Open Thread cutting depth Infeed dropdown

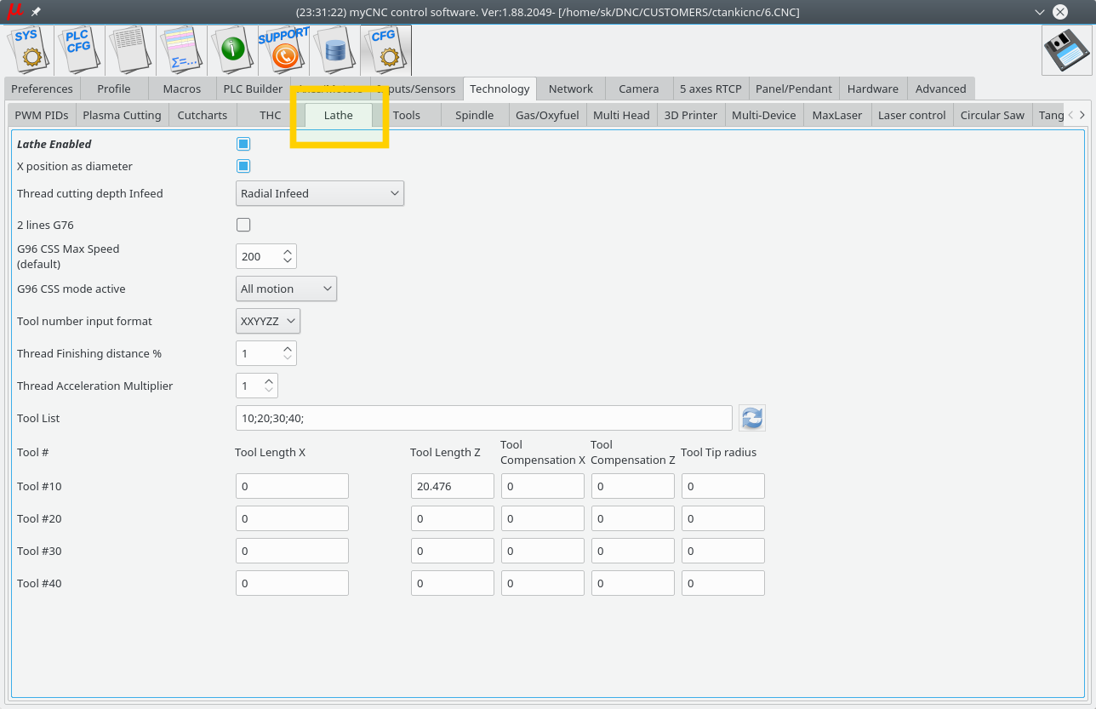(x=319, y=193)
